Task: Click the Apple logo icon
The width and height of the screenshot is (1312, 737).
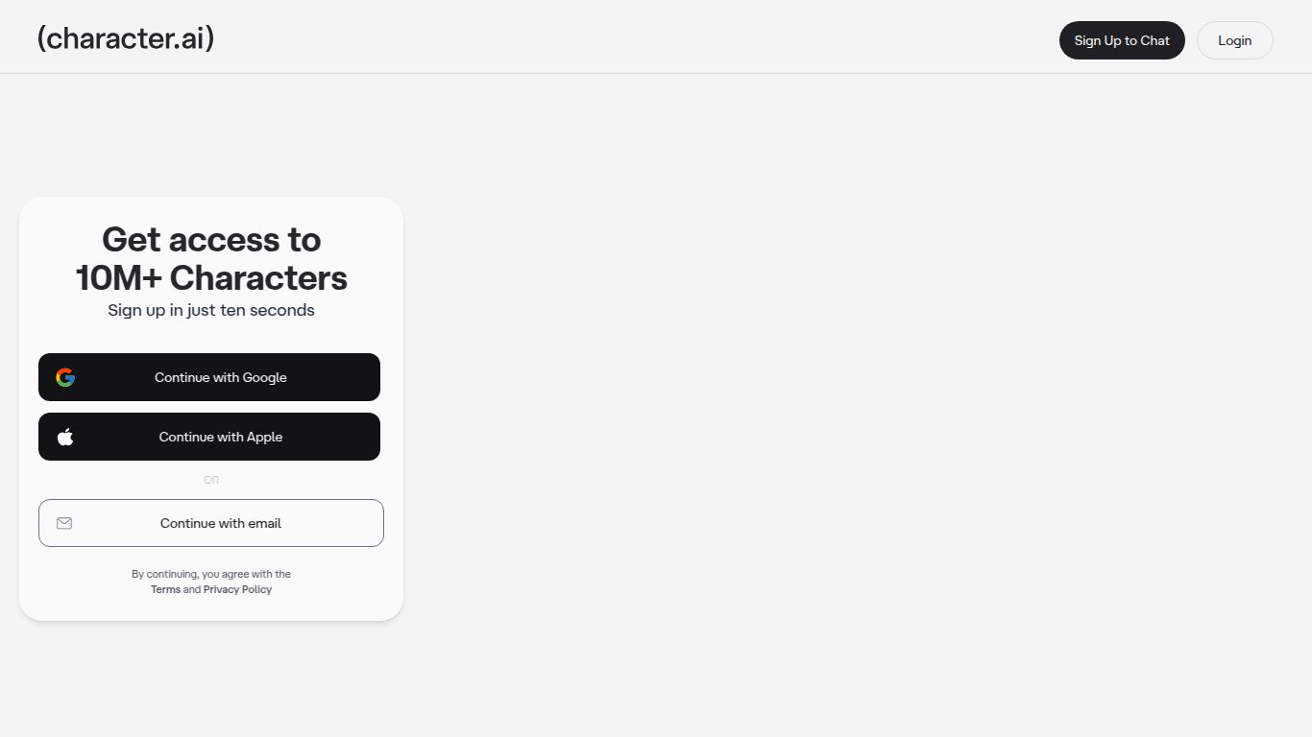Action: [65, 437]
